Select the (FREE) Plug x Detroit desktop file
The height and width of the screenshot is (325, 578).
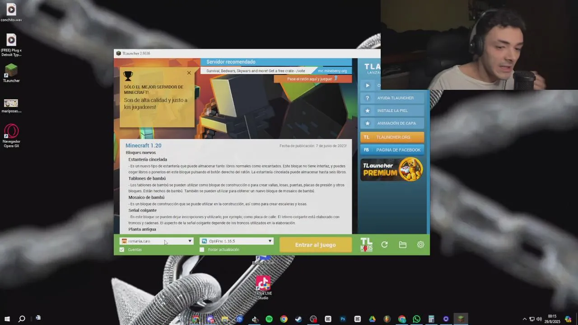click(11, 45)
